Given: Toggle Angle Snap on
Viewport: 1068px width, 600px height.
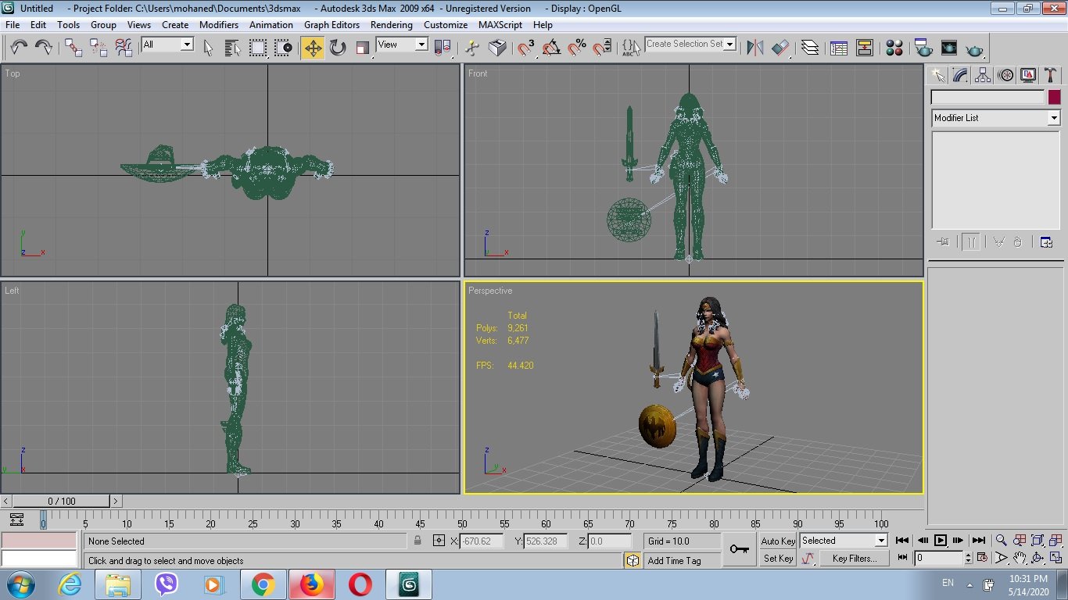Looking at the screenshot, I should tap(550, 48).
